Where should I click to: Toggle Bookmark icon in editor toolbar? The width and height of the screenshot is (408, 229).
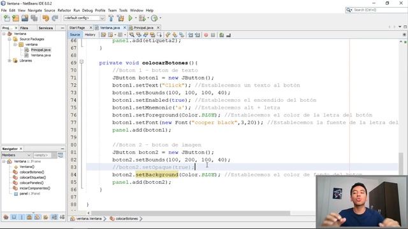pos(181,35)
